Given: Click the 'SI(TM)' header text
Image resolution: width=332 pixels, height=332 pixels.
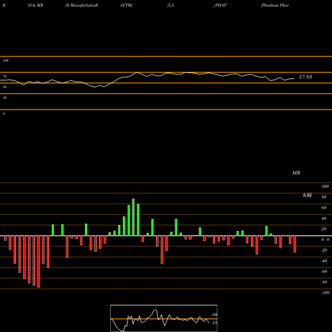Looking at the screenshot, I should [126, 5].
